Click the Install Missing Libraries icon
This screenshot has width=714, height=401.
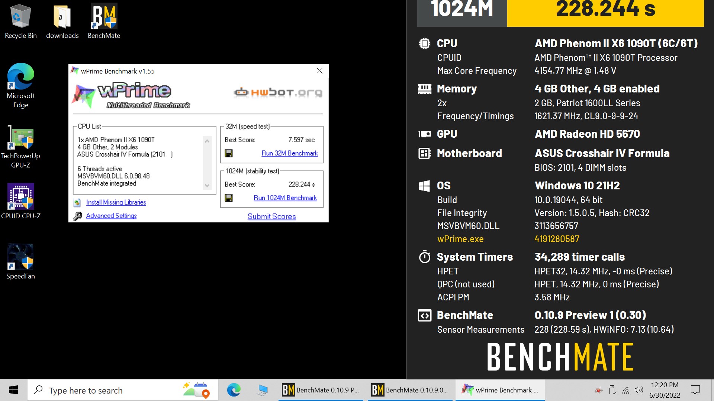(77, 203)
